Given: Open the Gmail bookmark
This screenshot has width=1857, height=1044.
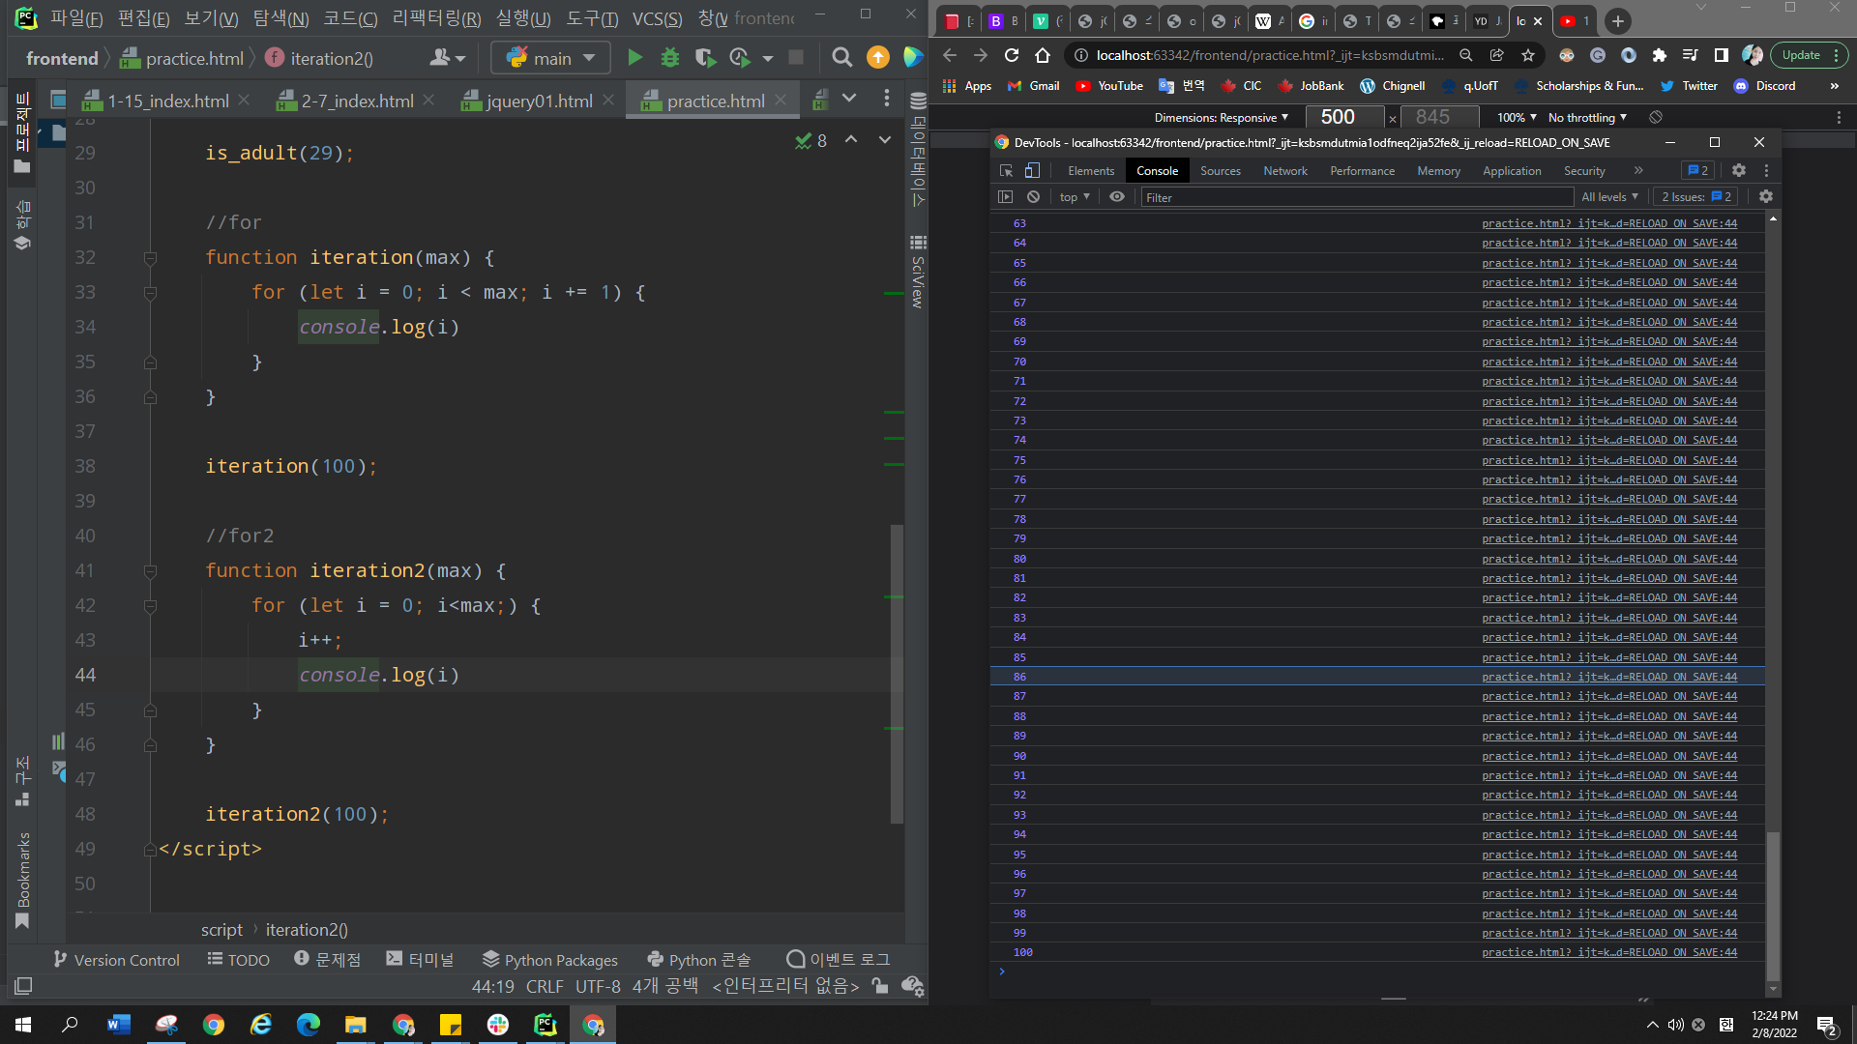Looking at the screenshot, I should tap(1034, 86).
